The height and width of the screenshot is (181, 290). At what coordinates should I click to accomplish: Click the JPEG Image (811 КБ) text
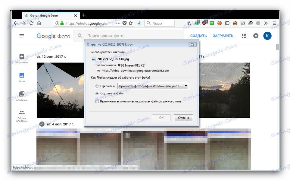pyautogui.click(x=132, y=65)
